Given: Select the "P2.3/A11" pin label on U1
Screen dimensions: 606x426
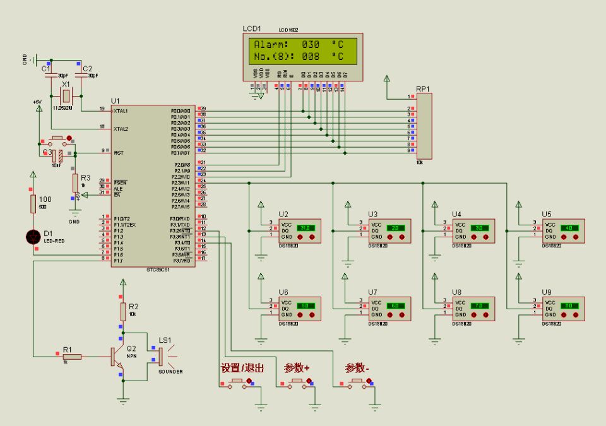Looking at the screenshot, I should [x=181, y=183].
